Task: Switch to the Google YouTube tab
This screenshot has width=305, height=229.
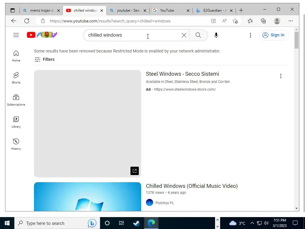Action: point(171,10)
